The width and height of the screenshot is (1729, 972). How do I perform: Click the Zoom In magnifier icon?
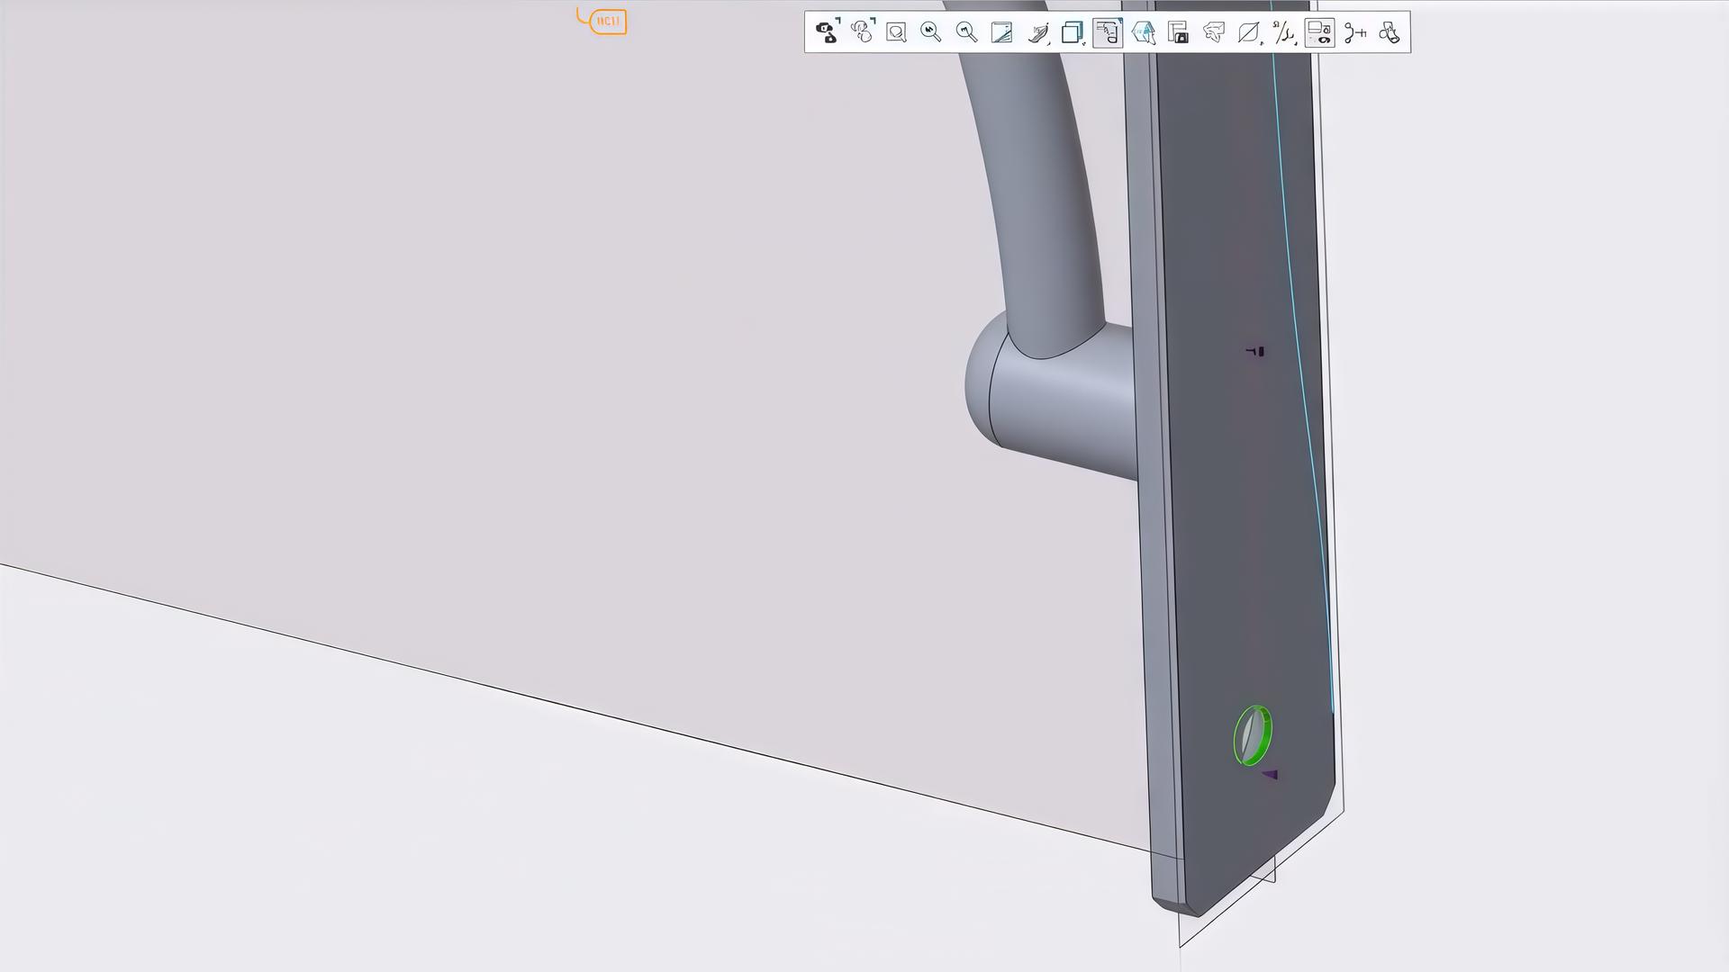click(931, 32)
